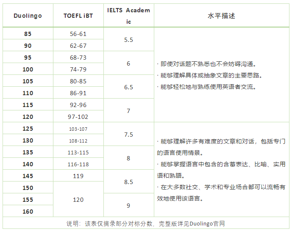Screen dimensions: 292x231
Task: Click the Duolingo score 145 cell
Action: (28, 176)
